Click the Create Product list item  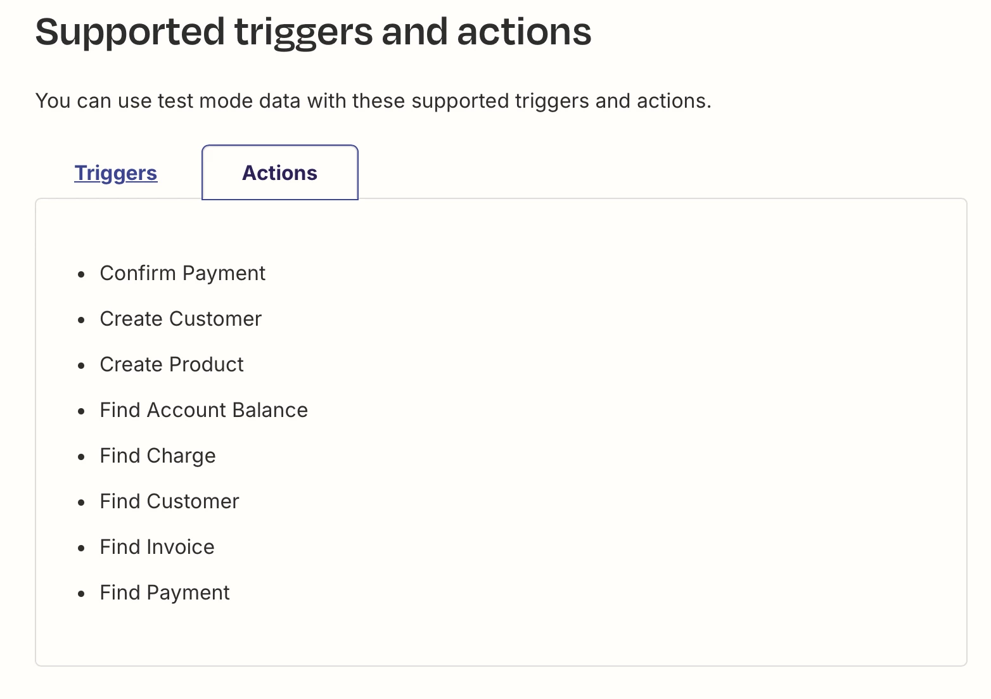(x=172, y=364)
